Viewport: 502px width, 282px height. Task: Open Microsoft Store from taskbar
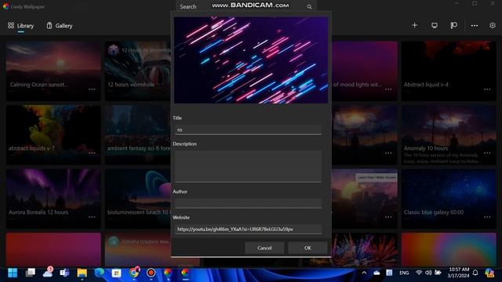tap(117, 273)
